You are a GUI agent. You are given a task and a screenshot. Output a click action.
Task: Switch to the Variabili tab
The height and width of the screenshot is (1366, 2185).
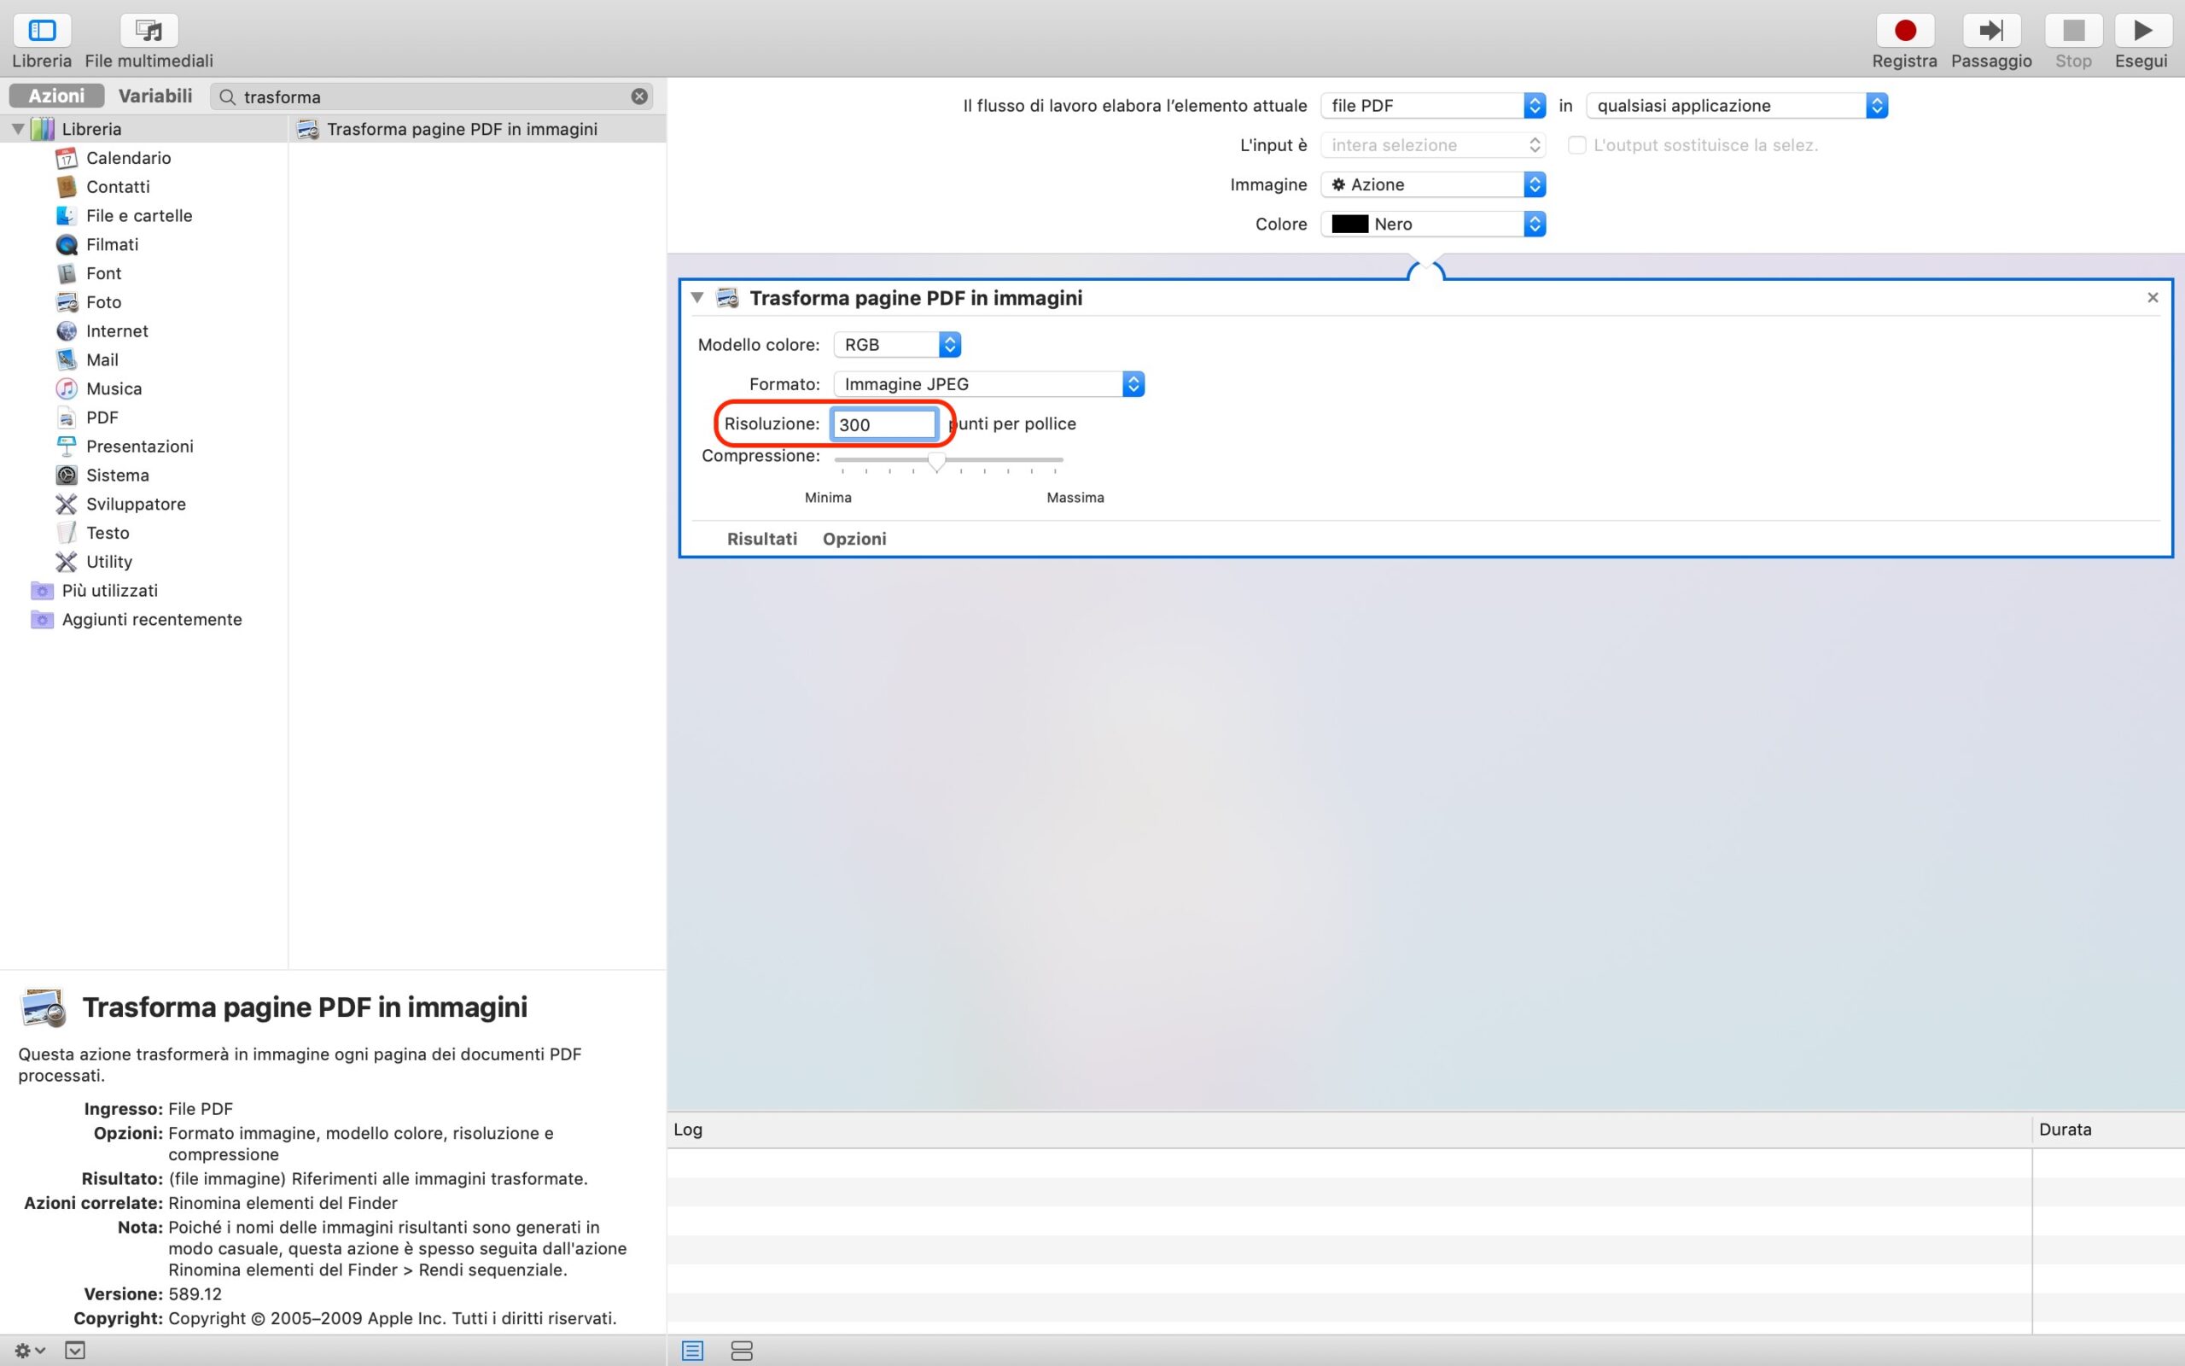click(x=155, y=96)
